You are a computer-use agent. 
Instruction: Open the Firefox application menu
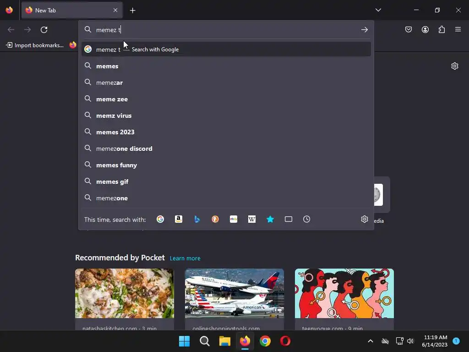(458, 29)
